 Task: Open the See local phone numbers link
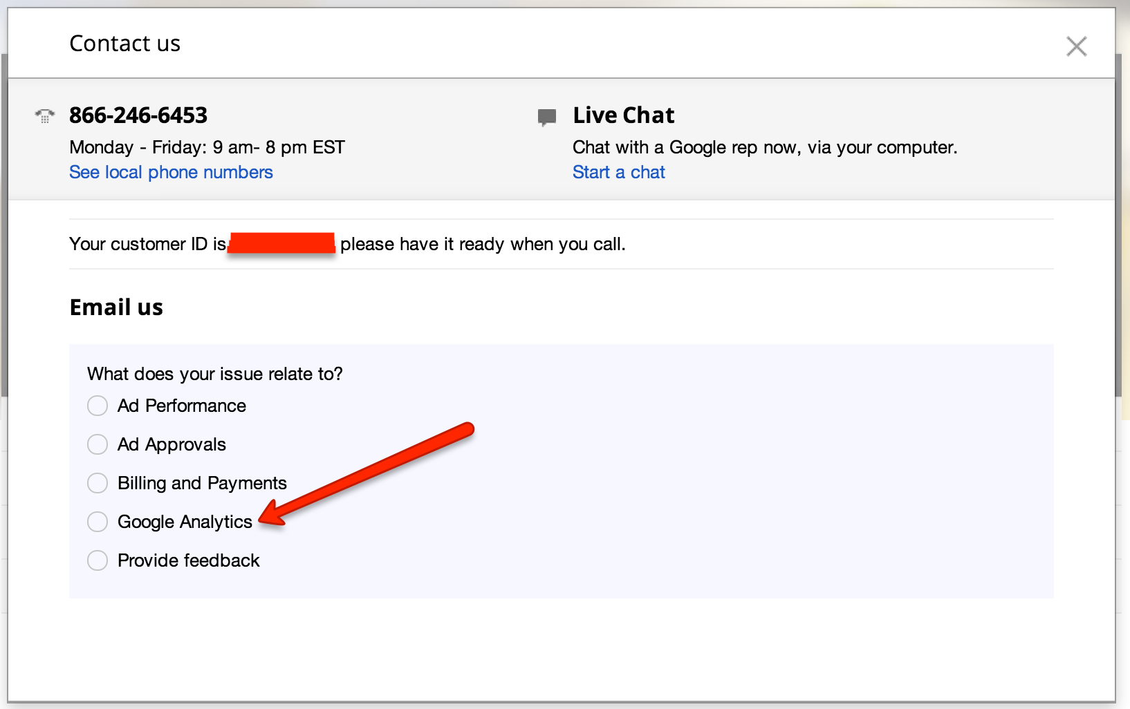click(x=171, y=172)
